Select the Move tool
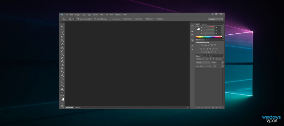Screen dimensions: 284x126 tap(62, 26)
